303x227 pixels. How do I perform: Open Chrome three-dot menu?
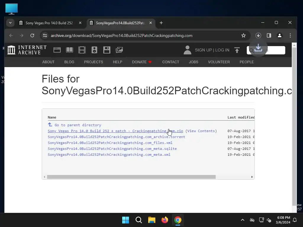[290, 35]
